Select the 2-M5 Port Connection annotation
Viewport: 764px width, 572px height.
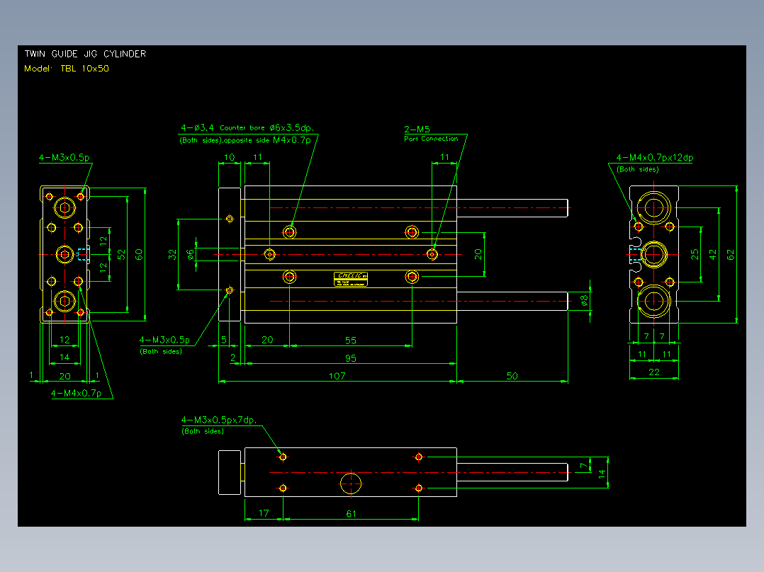tap(431, 133)
